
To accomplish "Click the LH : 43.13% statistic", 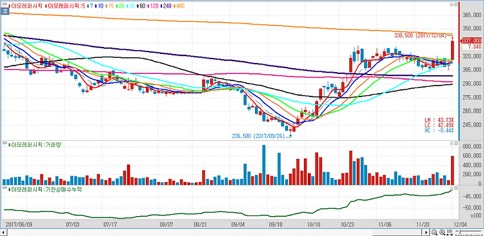I will click(439, 120).
